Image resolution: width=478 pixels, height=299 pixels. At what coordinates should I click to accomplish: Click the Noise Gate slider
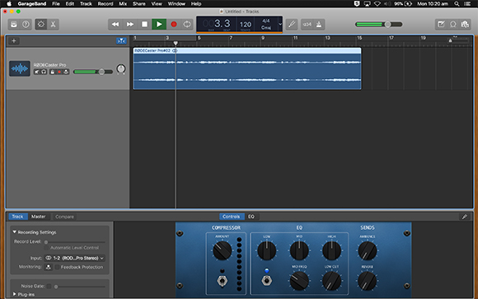point(80,287)
